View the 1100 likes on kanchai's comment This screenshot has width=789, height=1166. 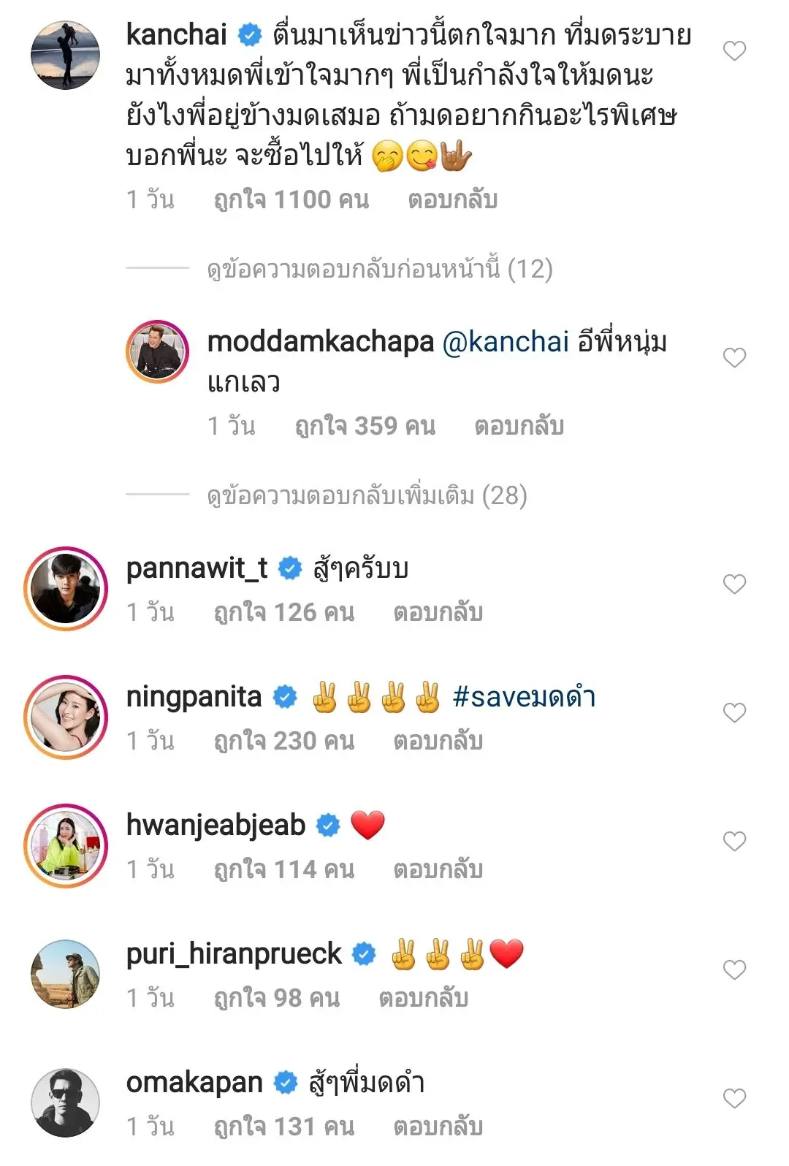pyautogui.click(x=291, y=200)
